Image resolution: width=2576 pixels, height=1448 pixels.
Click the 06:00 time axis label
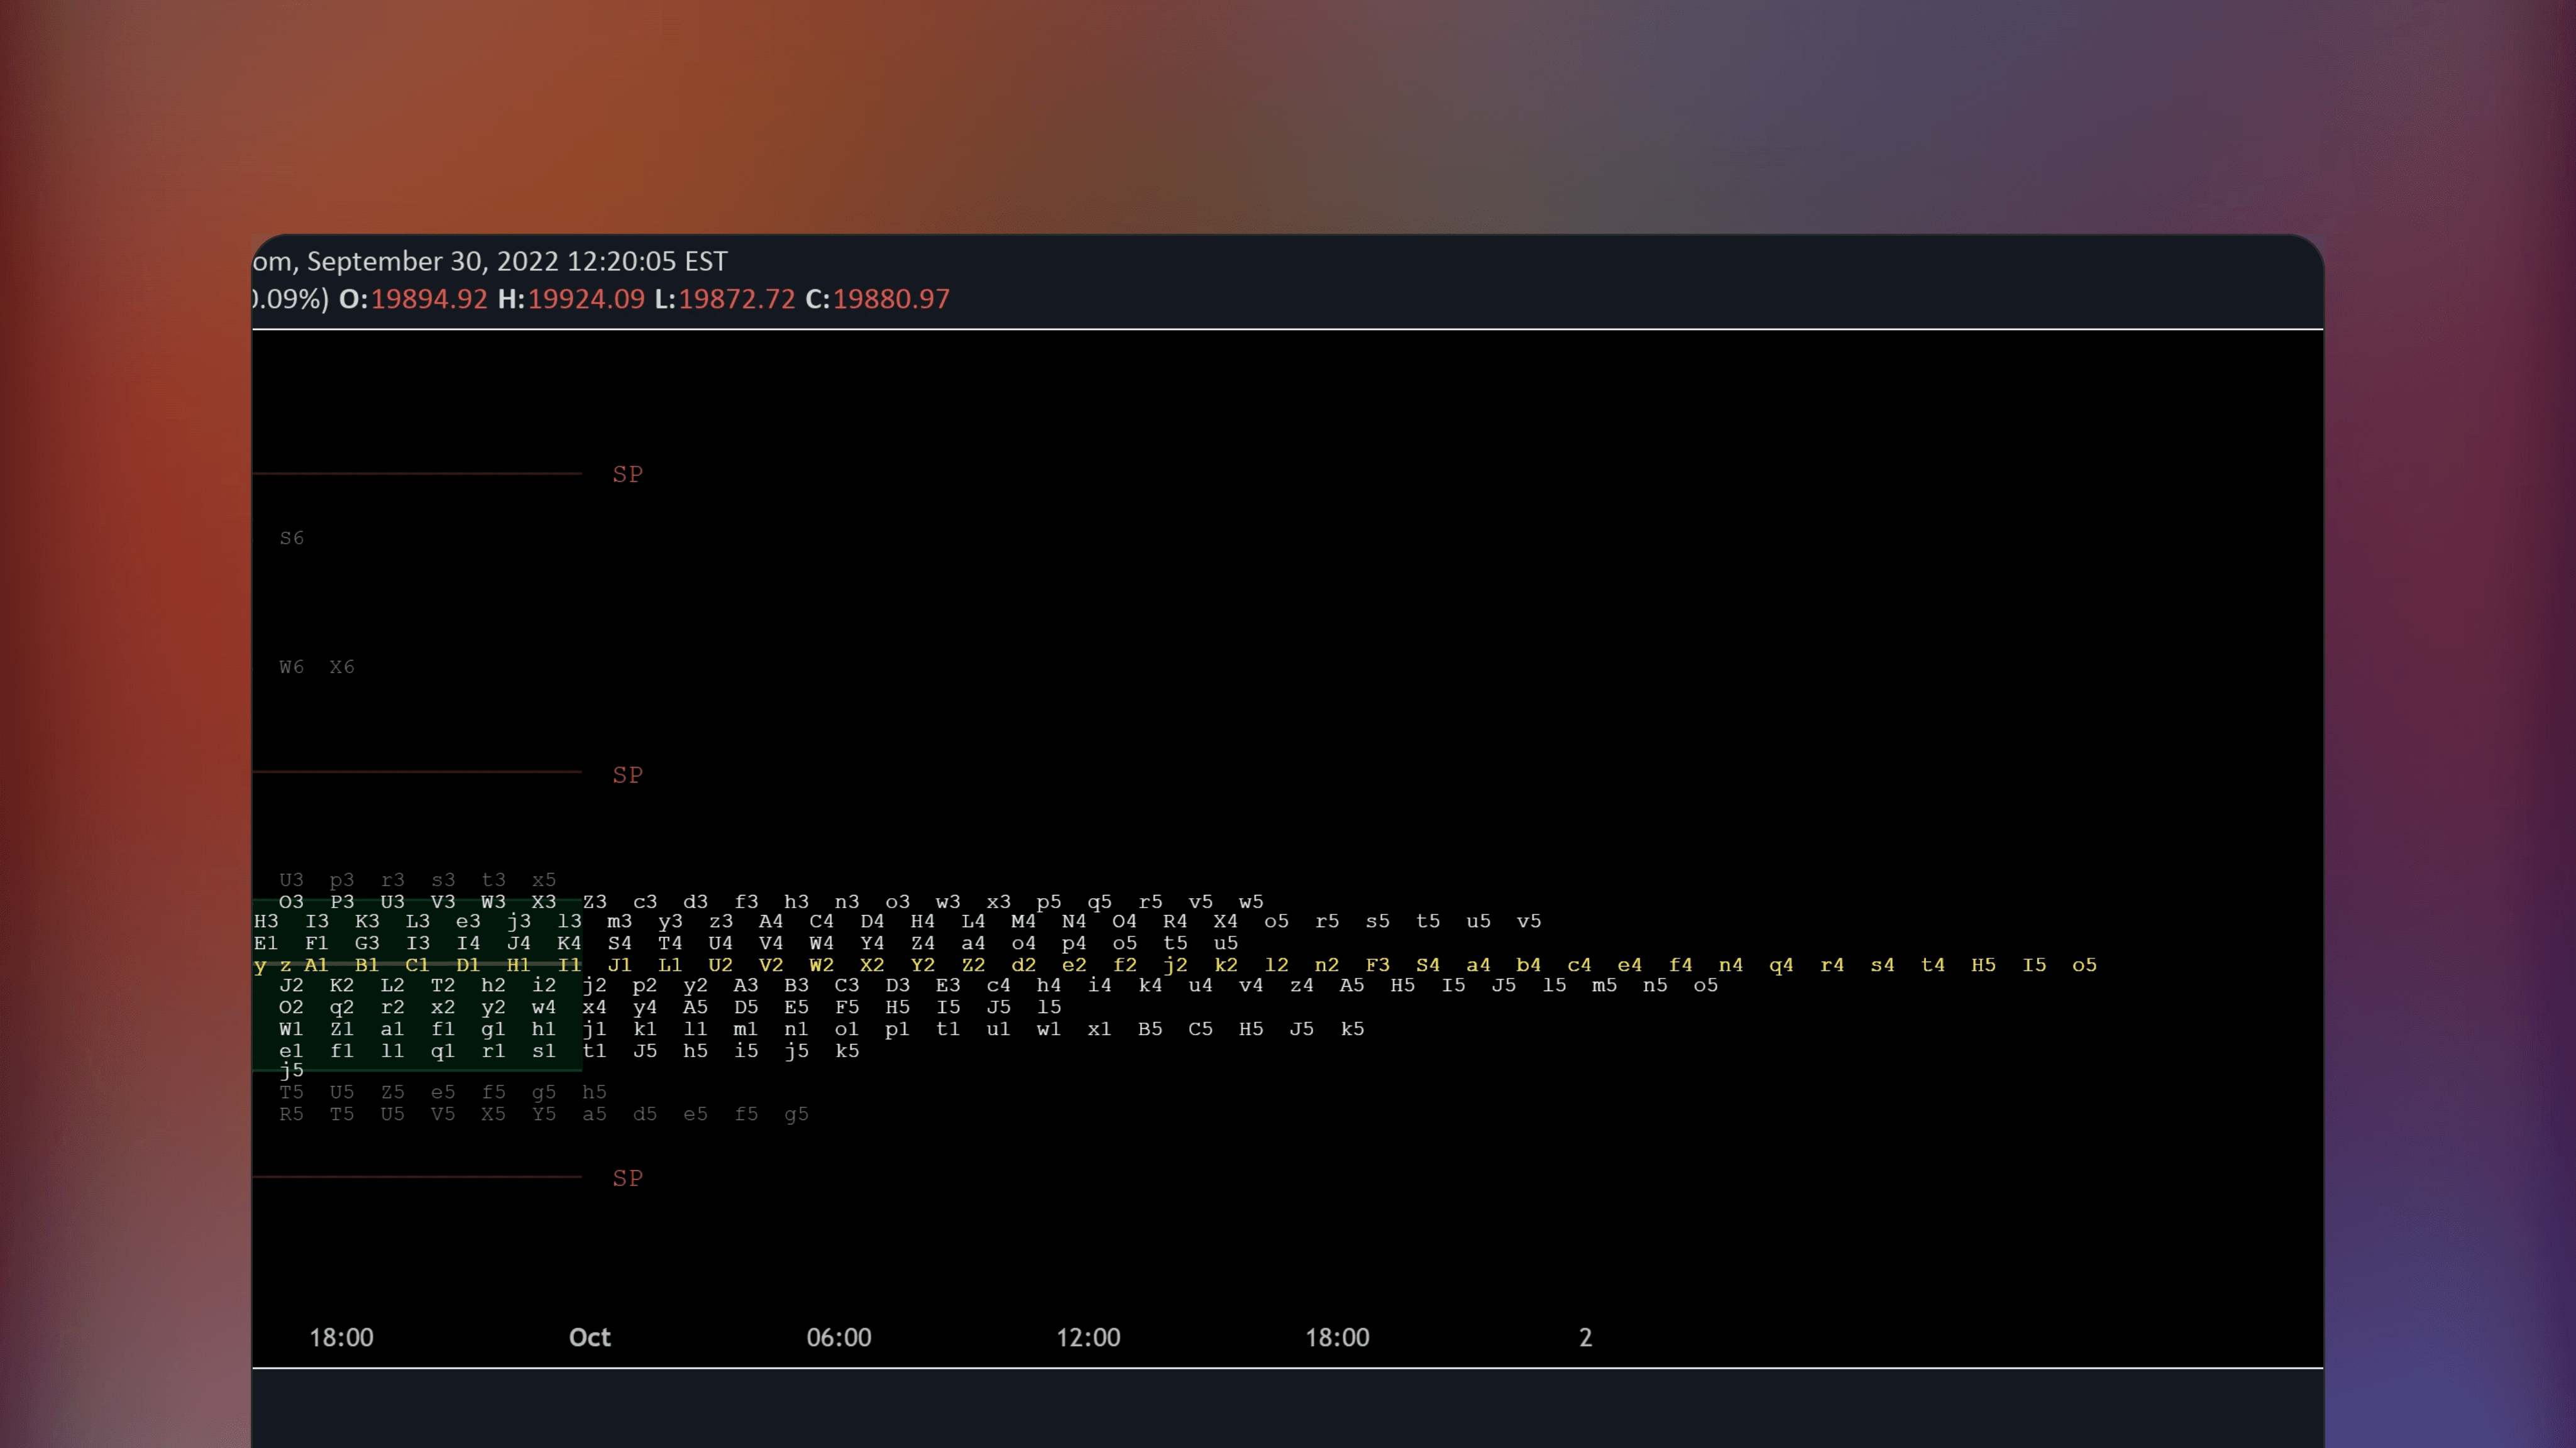838,1337
